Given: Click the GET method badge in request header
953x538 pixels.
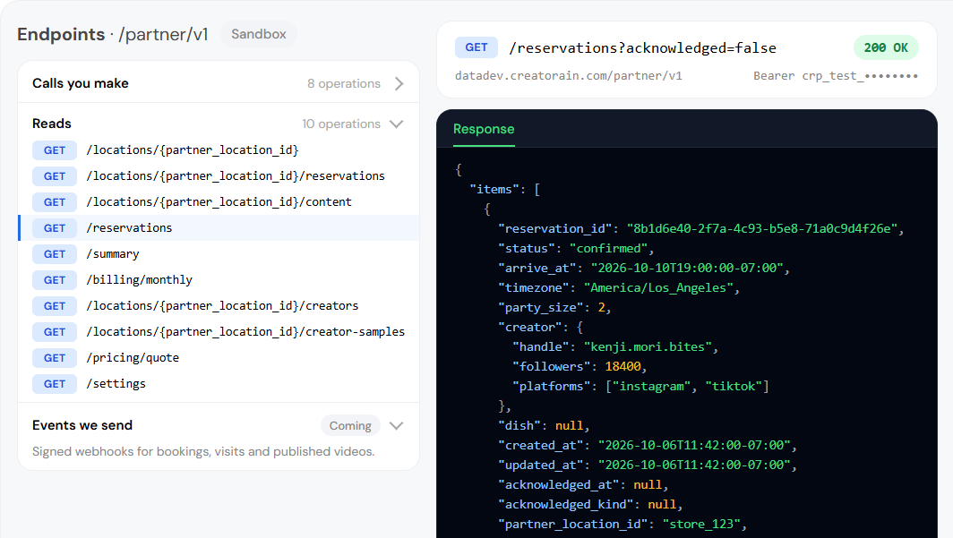Looking at the screenshot, I should (476, 47).
